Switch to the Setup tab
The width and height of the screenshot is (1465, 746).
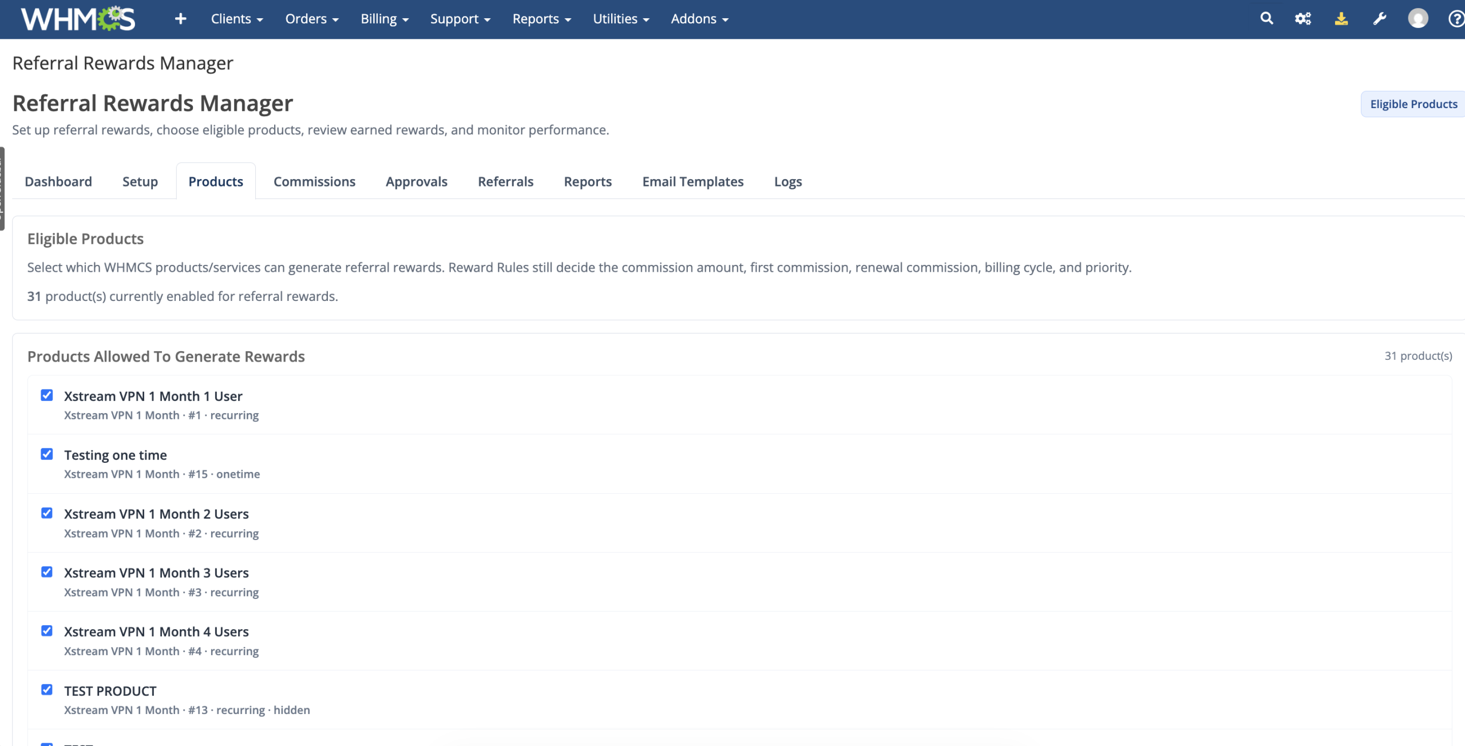[140, 181]
